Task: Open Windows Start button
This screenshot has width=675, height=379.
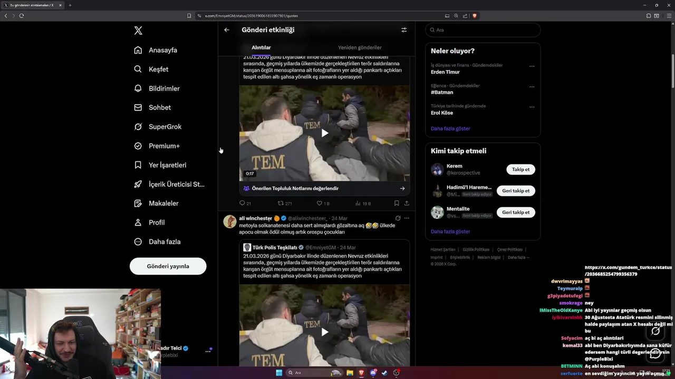Action: [279, 373]
